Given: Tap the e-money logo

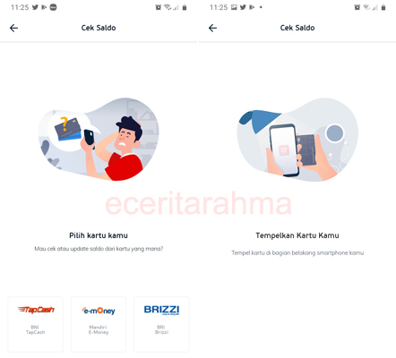Looking at the screenshot, I should coord(99,311).
